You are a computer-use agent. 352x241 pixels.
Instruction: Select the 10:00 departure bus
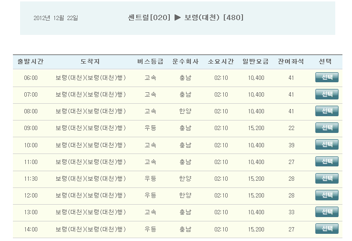coord(327,144)
